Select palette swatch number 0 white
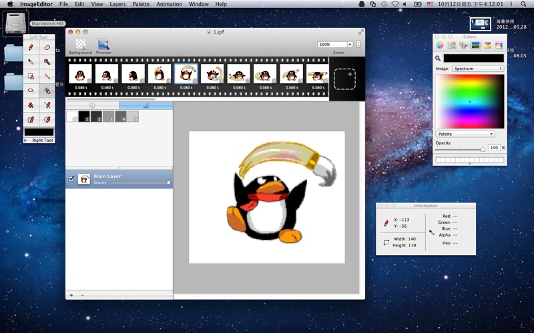The width and height of the screenshot is (534, 333). [x=72, y=116]
